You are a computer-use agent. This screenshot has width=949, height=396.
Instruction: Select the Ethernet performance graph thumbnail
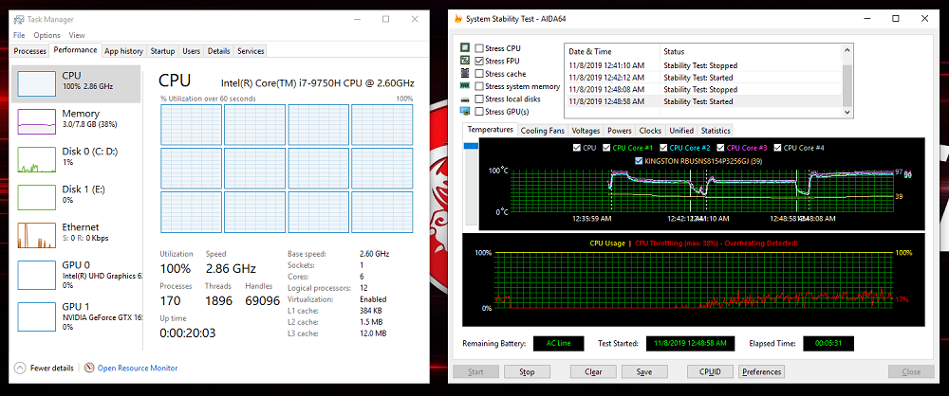click(36, 235)
